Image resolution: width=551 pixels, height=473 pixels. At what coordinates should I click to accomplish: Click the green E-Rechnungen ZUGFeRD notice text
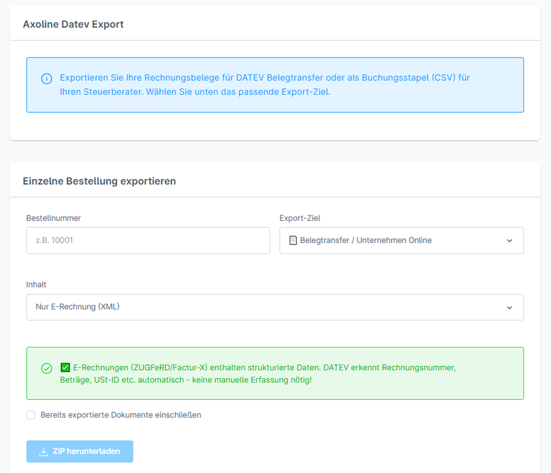258,374
